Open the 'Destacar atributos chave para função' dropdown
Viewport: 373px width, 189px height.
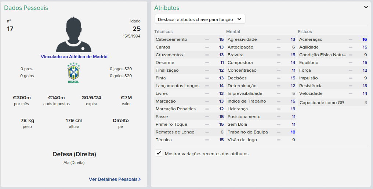[x=200, y=19]
